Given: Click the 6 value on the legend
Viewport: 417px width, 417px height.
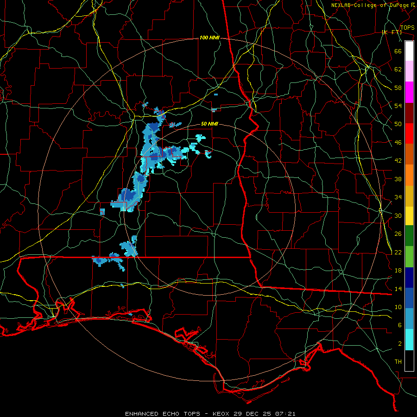Looking at the screenshot, I should pyautogui.click(x=400, y=325).
